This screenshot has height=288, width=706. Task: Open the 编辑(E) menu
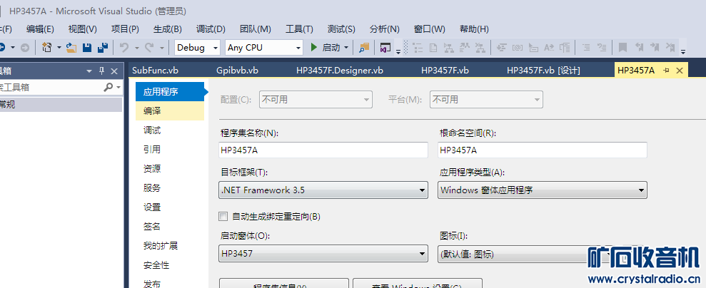[x=40, y=29]
